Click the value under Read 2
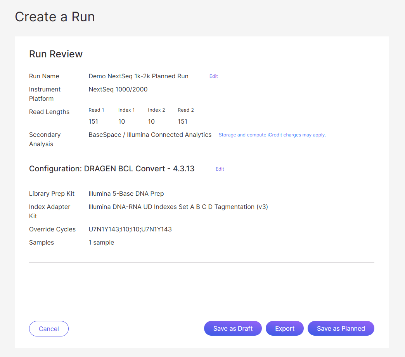Image resolution: width=405 pixels, height=357 pixels. coord(182,122)
